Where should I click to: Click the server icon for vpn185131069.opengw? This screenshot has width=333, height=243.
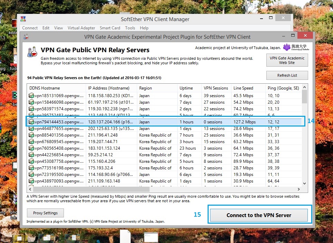[31, 96]
